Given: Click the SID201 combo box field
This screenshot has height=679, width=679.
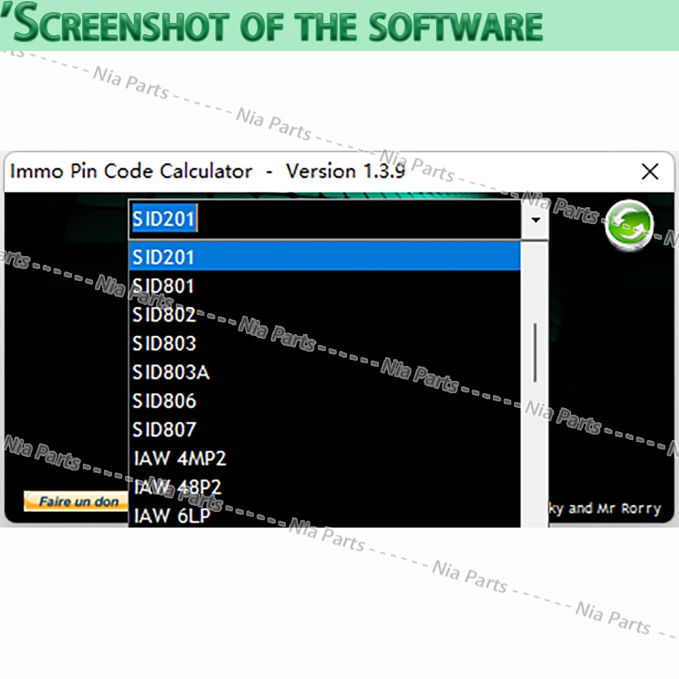Looking at the screenshot, I should pyautogui.click(x=325, y=219).
